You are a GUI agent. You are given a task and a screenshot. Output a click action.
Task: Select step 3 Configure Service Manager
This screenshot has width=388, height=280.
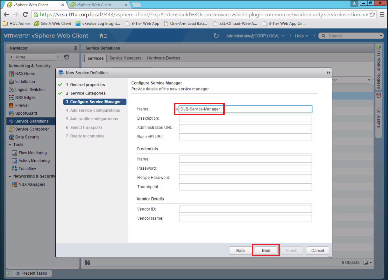pos(95,102)
